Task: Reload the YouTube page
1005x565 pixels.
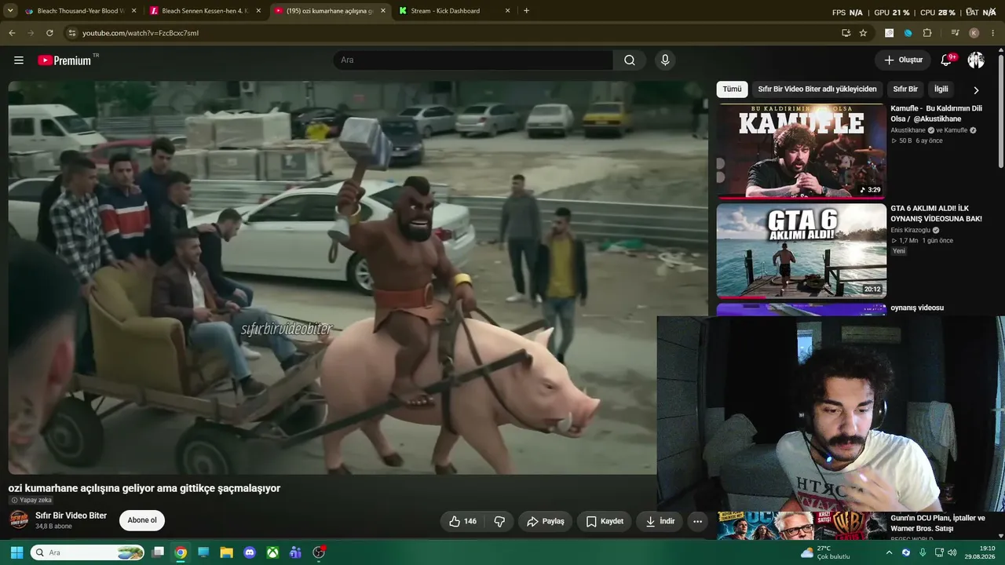Action: pos(49,33)
